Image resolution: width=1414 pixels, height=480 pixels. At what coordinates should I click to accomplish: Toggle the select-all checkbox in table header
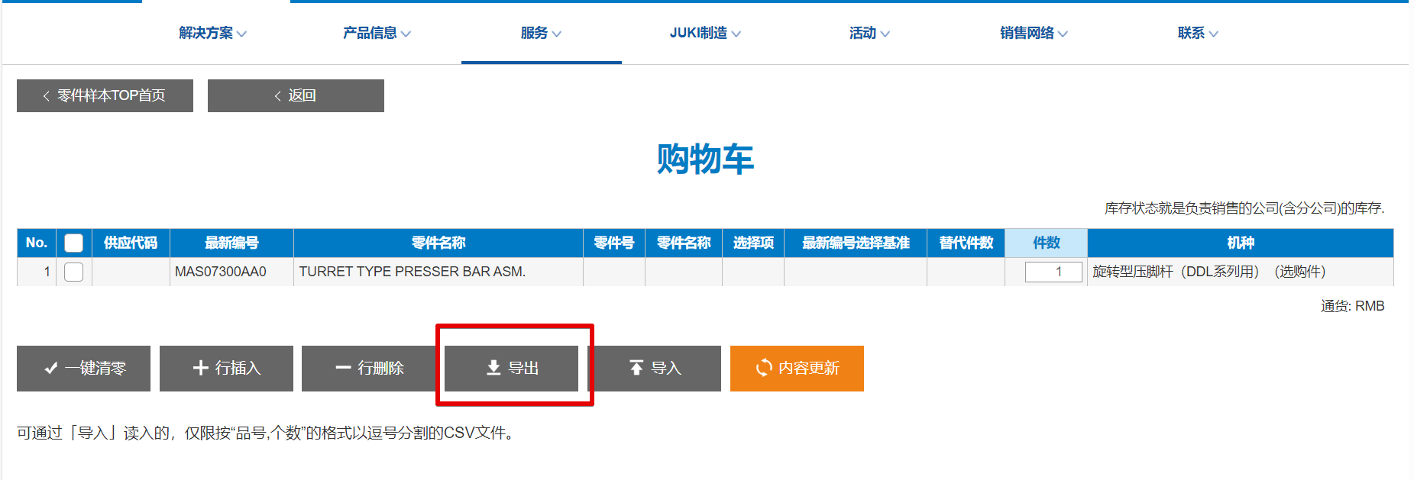(x=73, y=243)
